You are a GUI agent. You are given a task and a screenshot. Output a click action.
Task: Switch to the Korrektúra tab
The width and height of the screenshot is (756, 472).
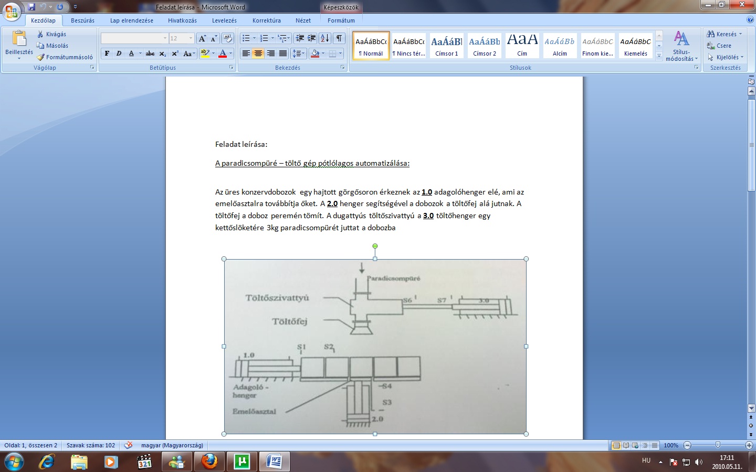267,20
